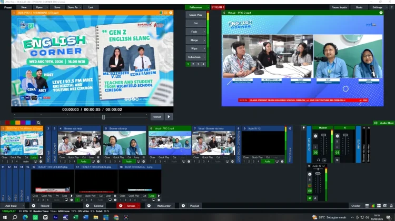Click the MultiCorder button
Viewport: 395px width, 221px height.
pyautogui.click(x=164, y=206)
